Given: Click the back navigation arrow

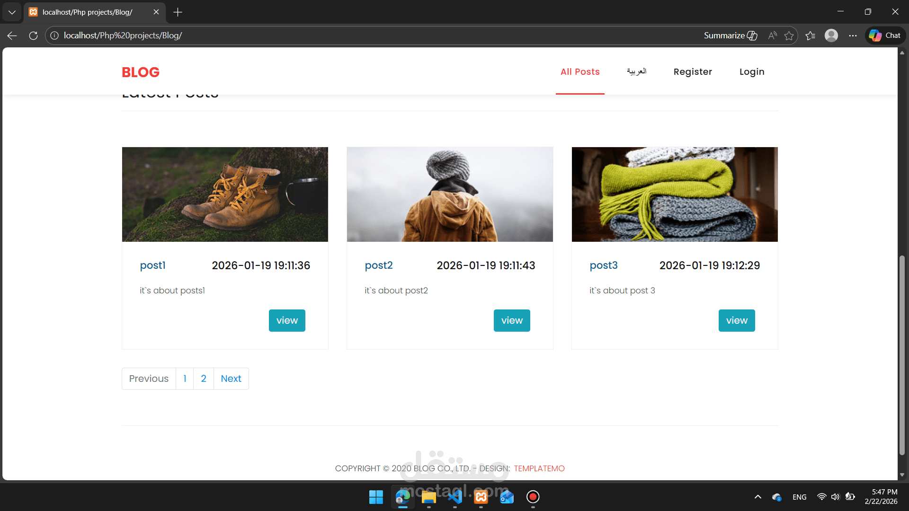Looking at the screenshot, I should pos(12,35).
